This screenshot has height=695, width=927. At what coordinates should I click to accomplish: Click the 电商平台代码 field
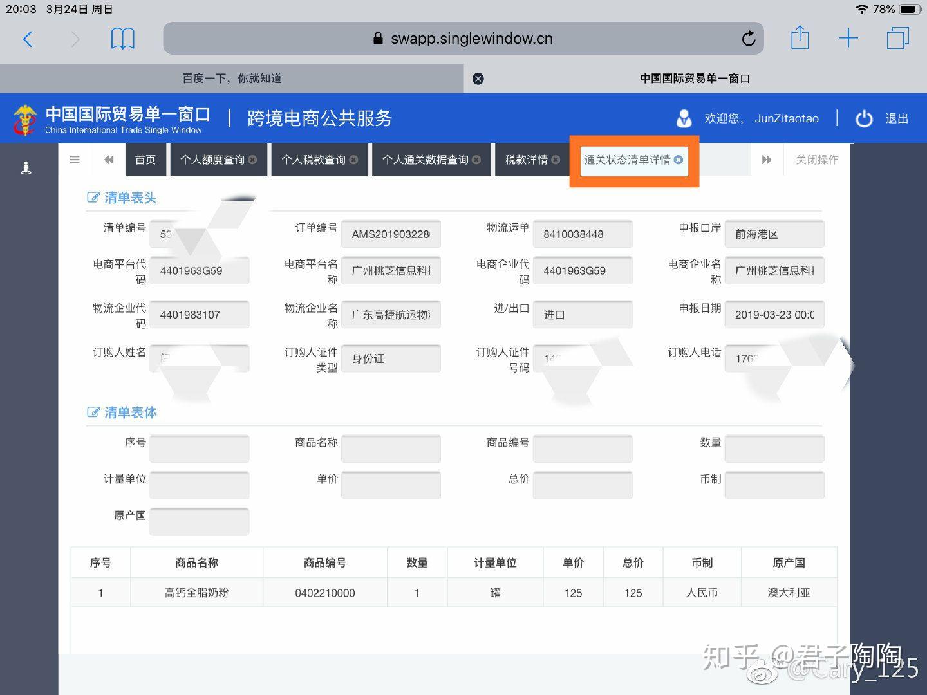click(200, 271)
